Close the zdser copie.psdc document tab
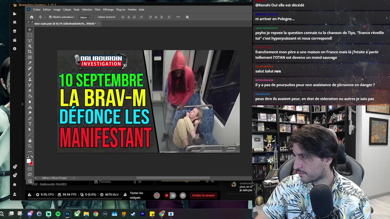The image size is (390, 219). [x=98, y=24]
